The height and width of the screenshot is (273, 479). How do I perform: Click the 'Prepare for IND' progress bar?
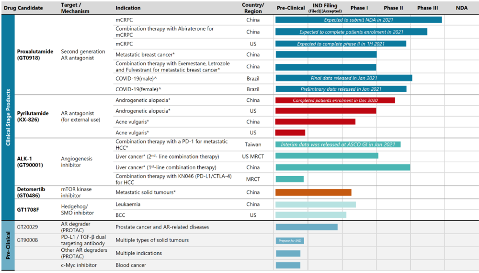coord(290,241)
